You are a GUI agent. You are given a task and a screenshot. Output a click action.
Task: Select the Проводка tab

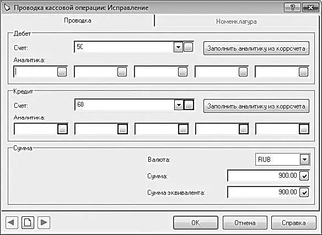78,20
